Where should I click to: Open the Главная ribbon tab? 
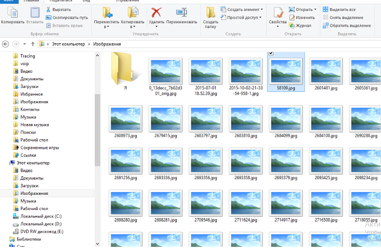(x=31, y=1)
